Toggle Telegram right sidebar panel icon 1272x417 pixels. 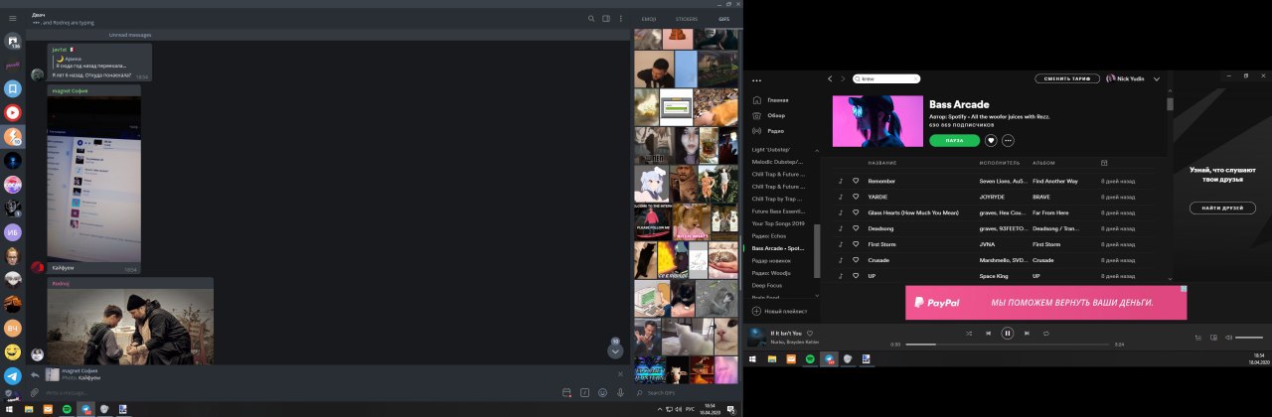(605, 18)
